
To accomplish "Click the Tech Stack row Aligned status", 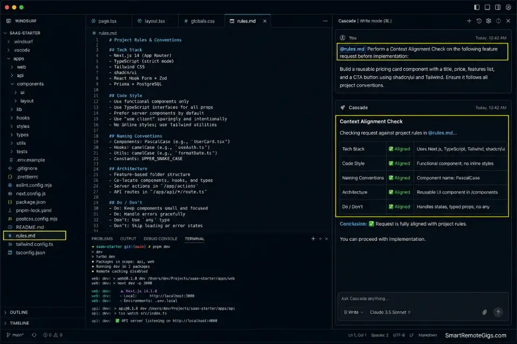I will (x=399, y=149).
